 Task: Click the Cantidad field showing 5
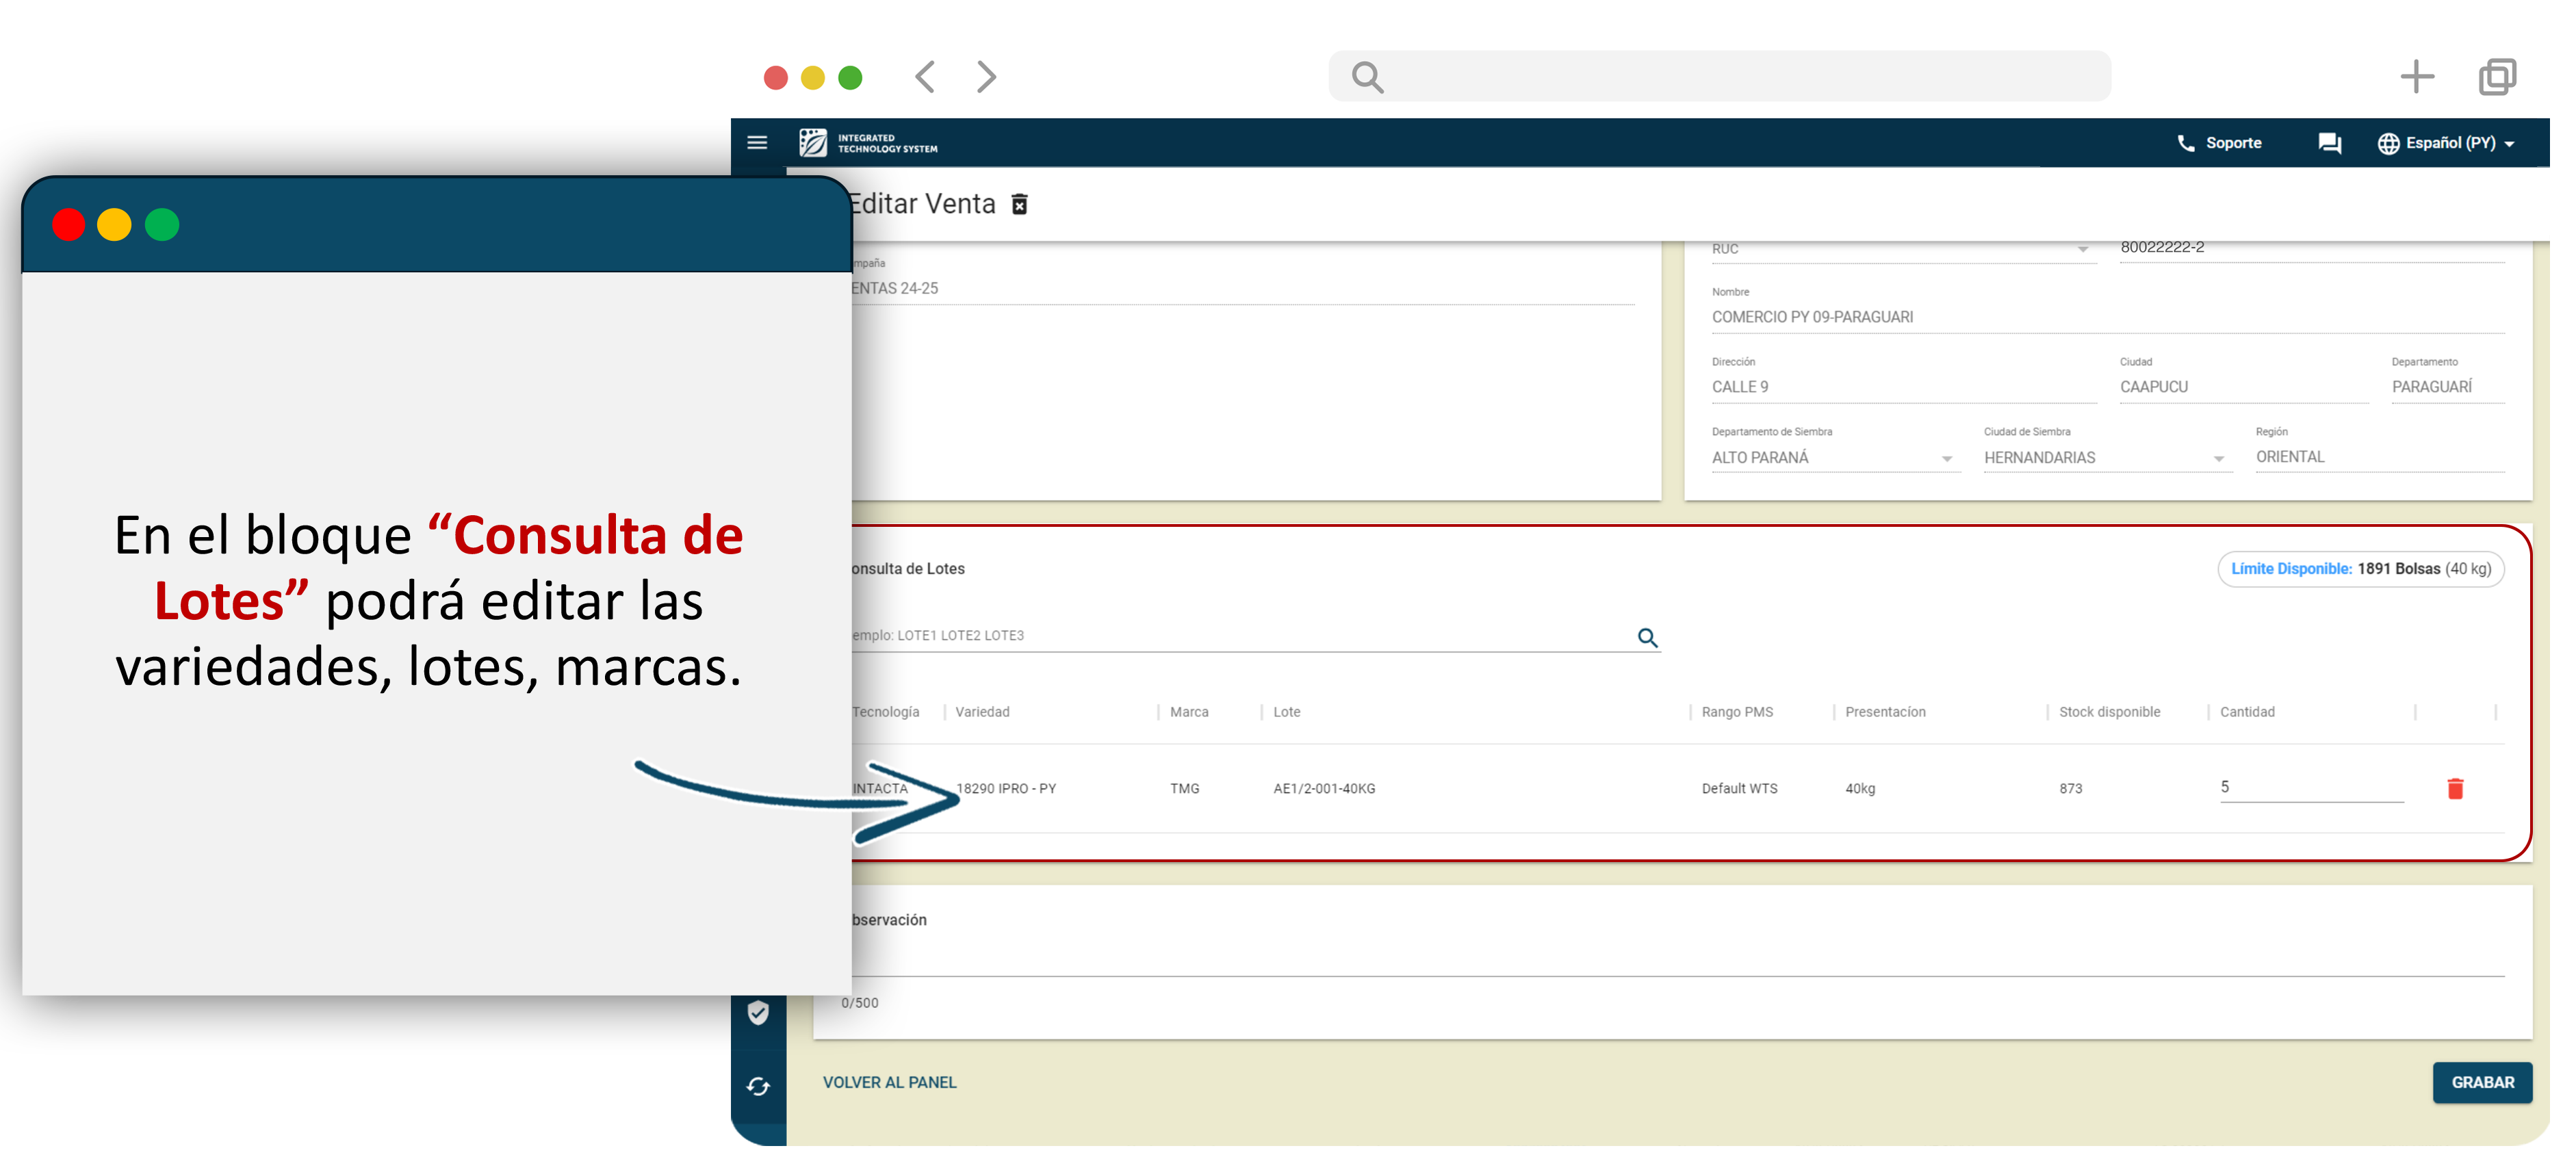tap(2310, 788)
